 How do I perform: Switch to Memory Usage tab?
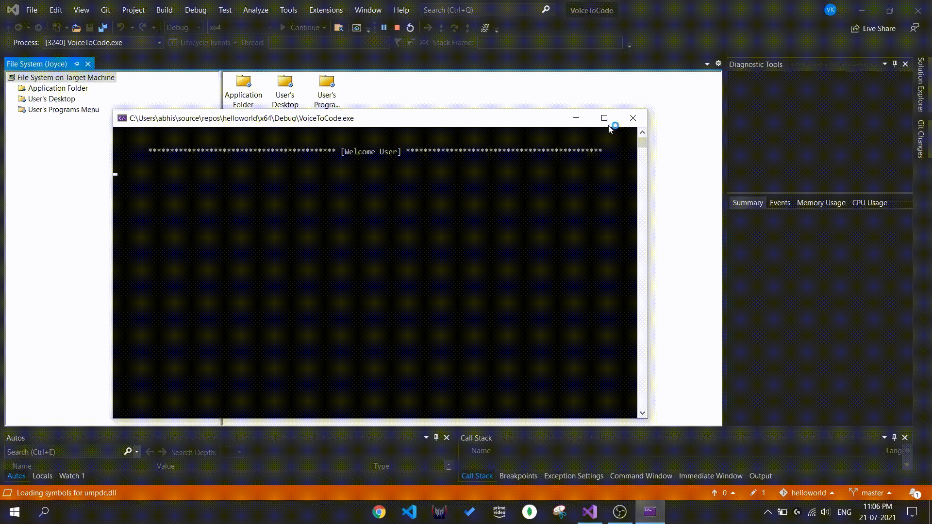[821, 202]
